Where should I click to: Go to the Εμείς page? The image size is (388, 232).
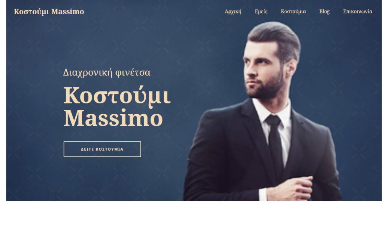click(x=261, y=11)
